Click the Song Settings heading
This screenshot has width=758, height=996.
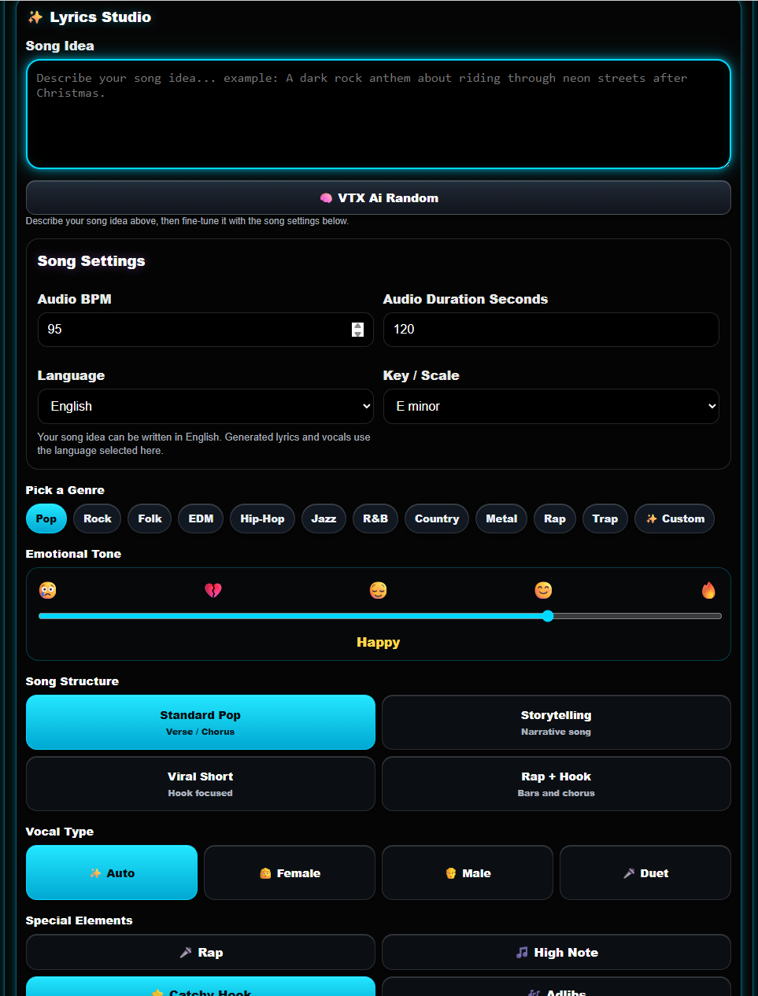click(91, 261)
